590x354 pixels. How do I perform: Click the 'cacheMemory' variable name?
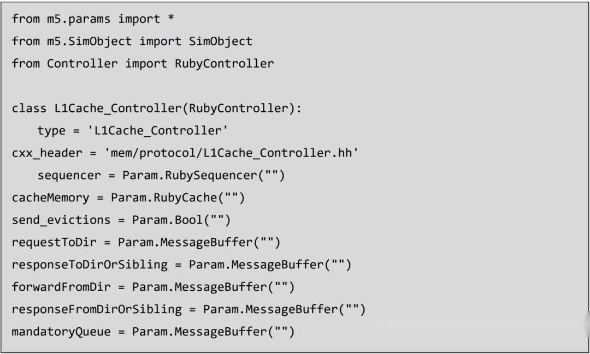[50, 197]
